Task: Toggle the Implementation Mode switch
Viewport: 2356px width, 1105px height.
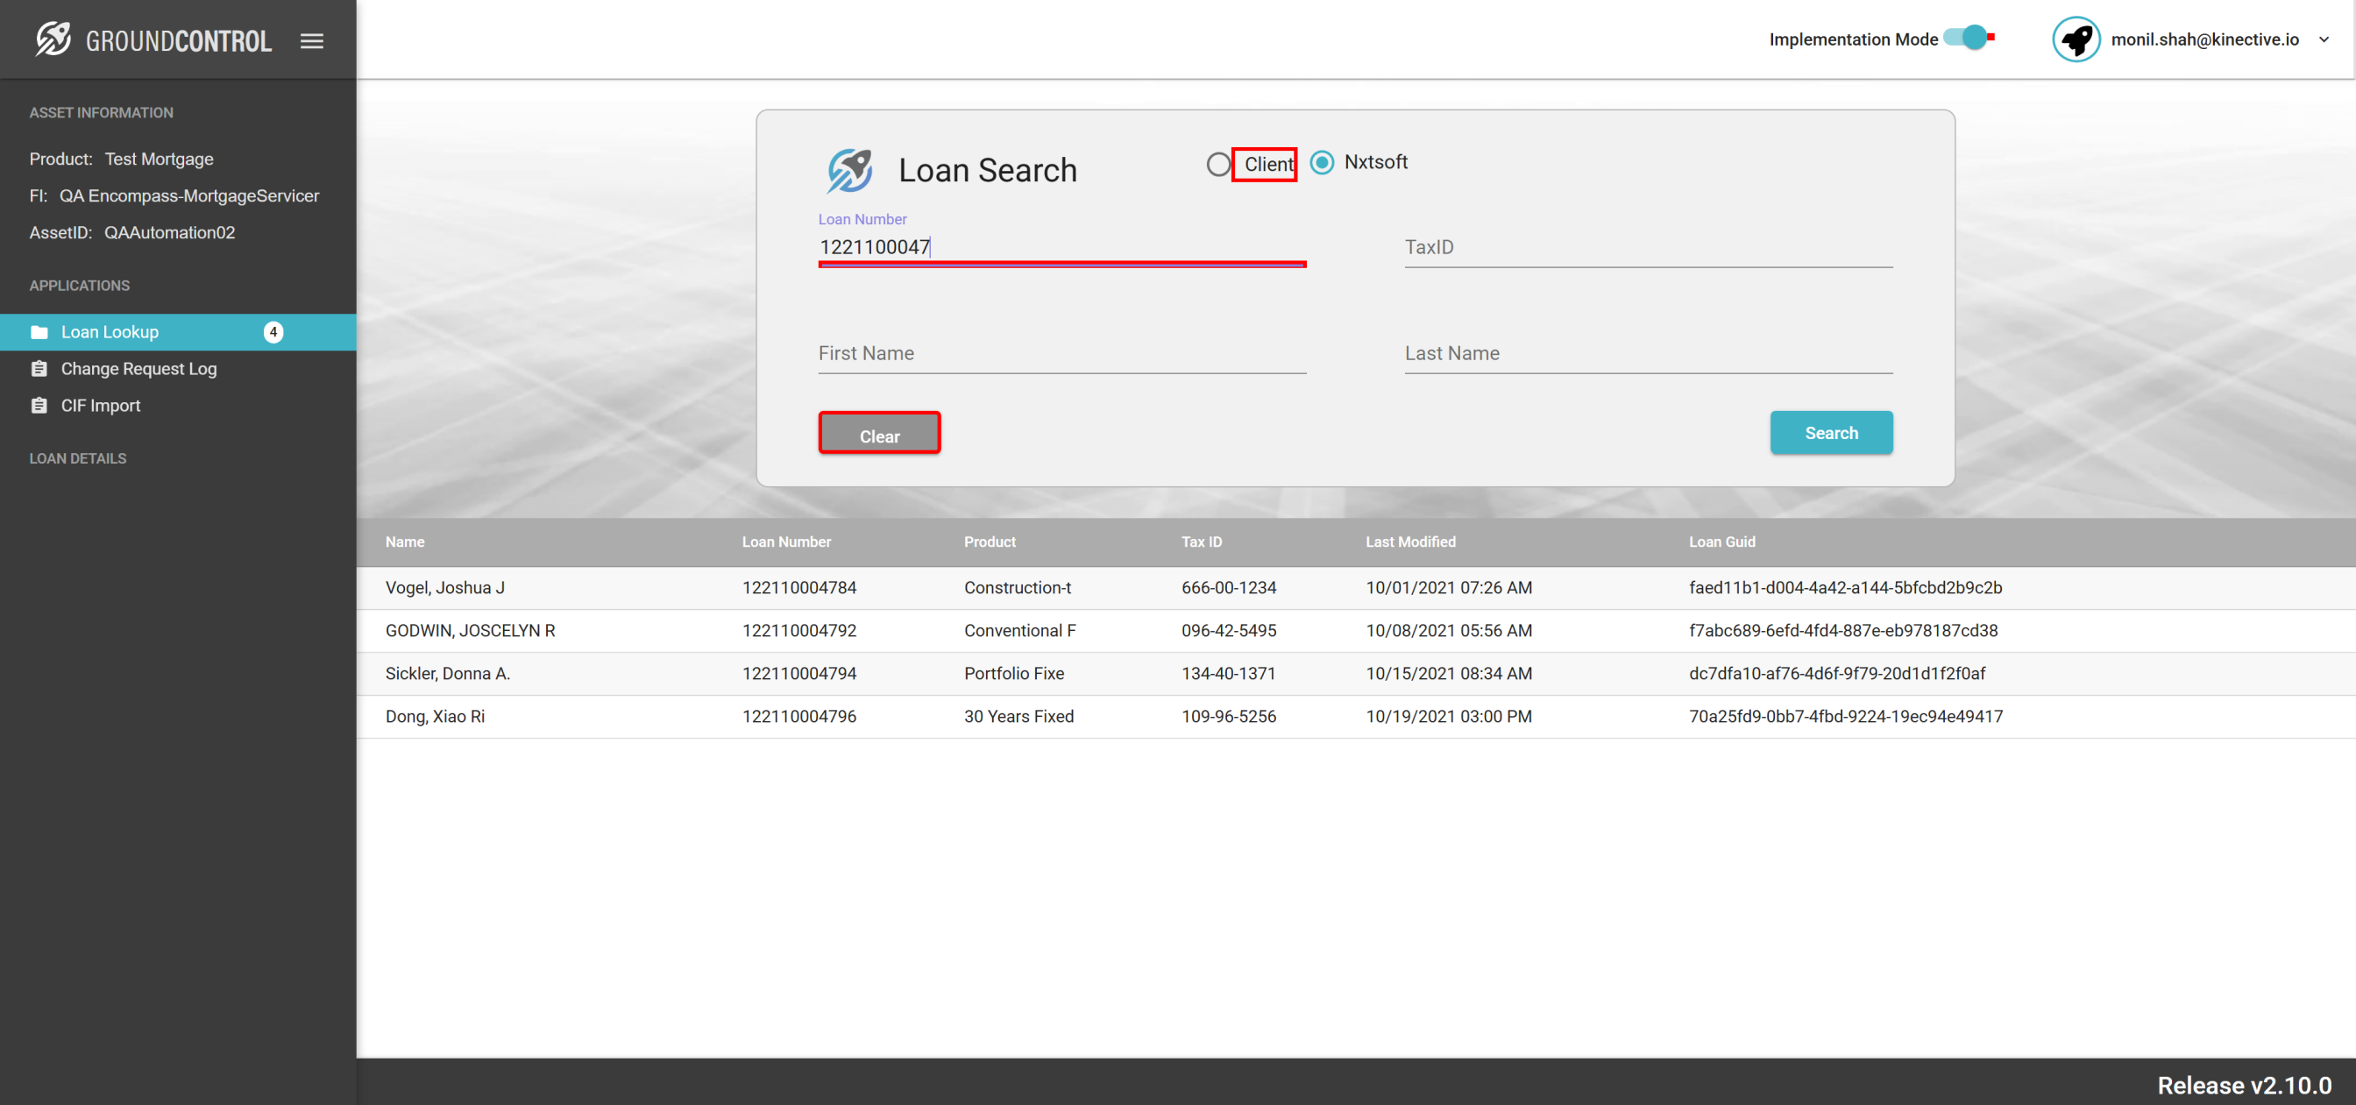Action: click(x=1969, y=39)
